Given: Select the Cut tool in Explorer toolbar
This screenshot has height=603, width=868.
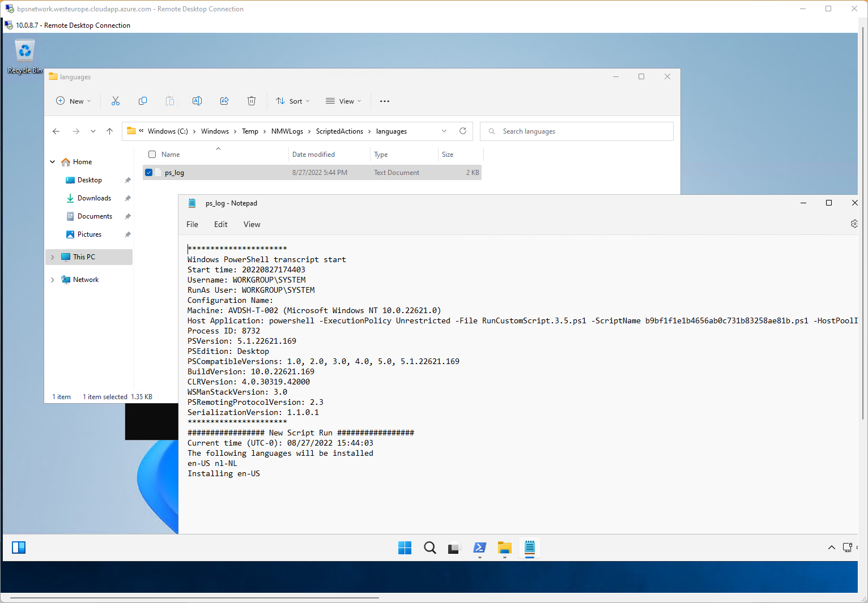Looking at the screenshot, I should click(x=116, y=101).
